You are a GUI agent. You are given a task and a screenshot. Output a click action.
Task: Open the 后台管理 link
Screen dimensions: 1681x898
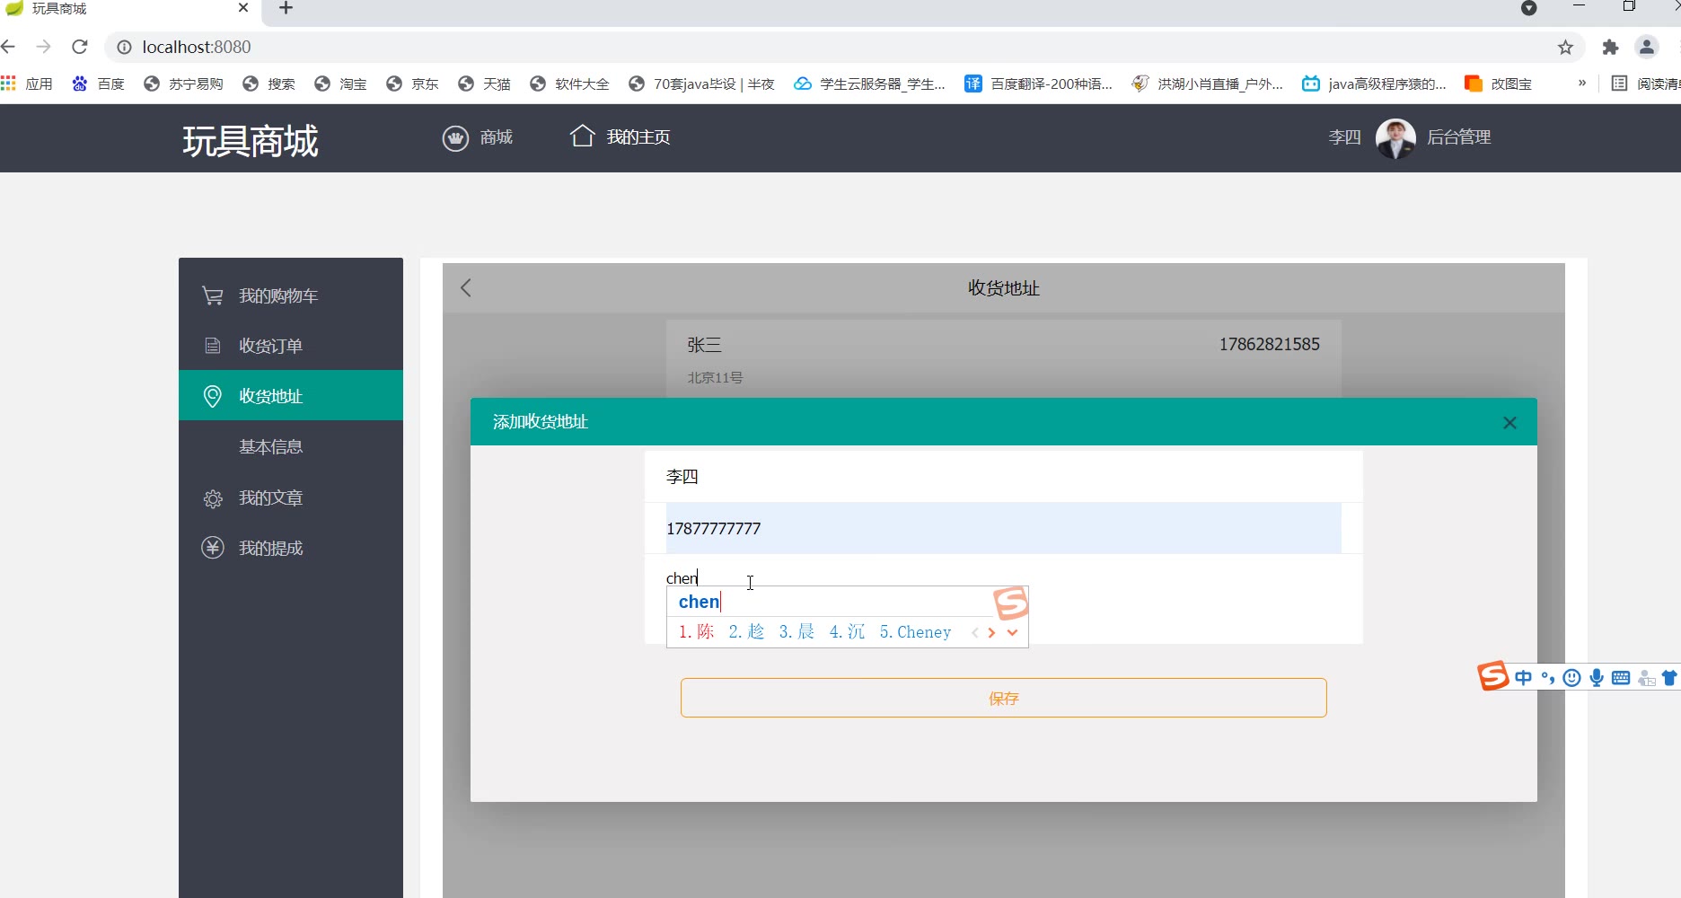pos(1458,137)
